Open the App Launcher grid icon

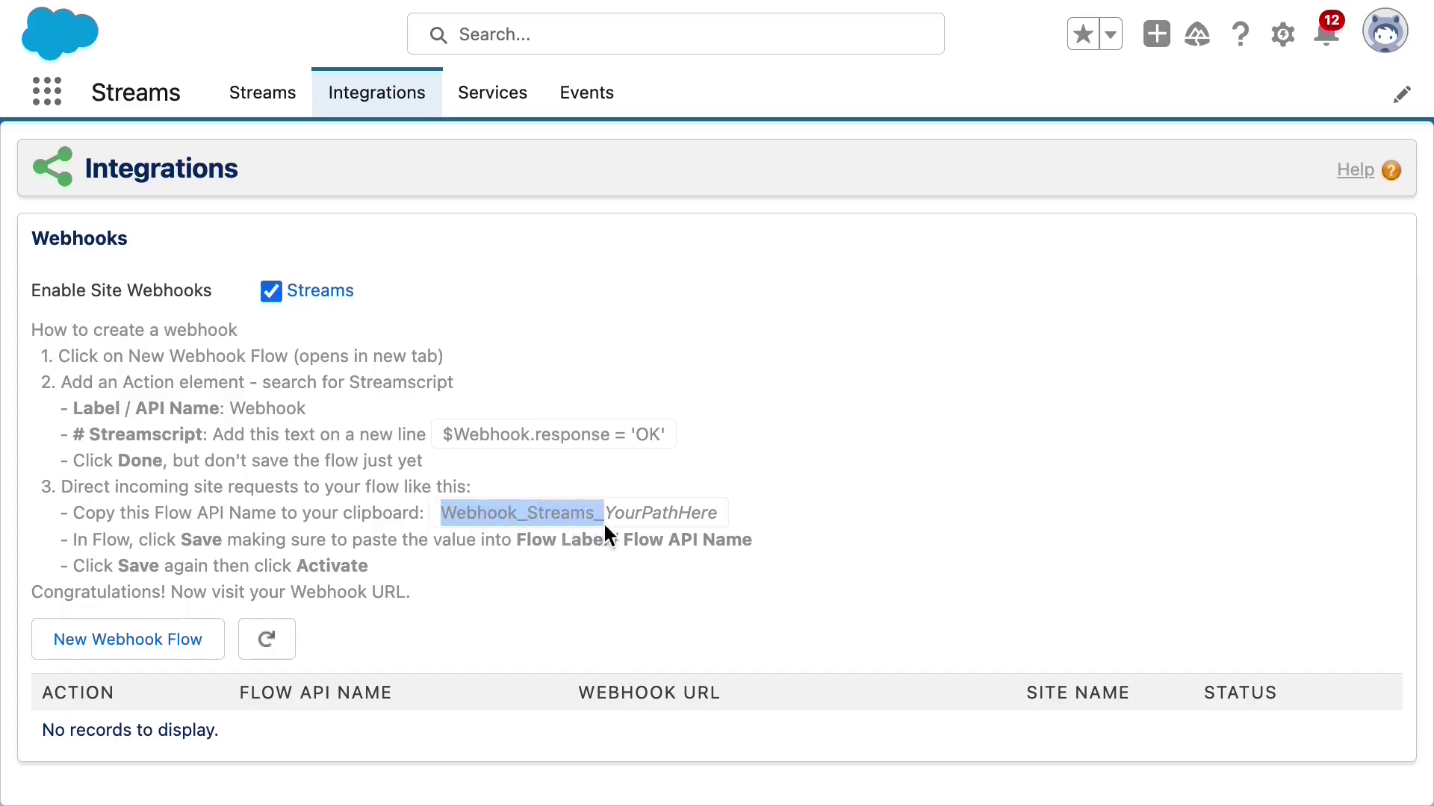(47, 92)
